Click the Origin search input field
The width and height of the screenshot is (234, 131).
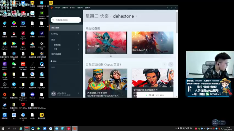point(66,20)
